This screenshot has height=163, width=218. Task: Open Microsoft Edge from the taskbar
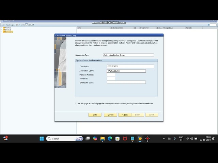click(x=110, y=139)
